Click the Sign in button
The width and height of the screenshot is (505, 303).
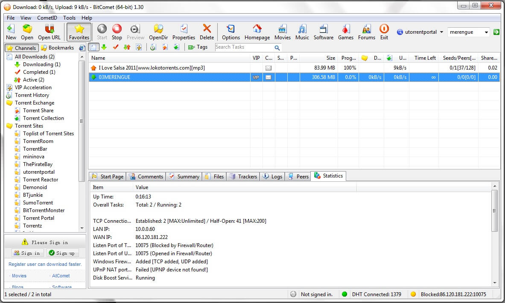click(x=27, y=253)
